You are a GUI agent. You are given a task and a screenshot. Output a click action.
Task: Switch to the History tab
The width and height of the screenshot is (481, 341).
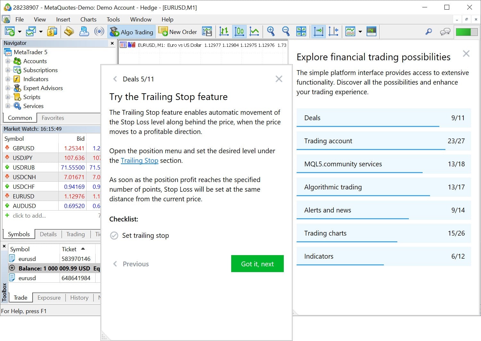(79, 298)
